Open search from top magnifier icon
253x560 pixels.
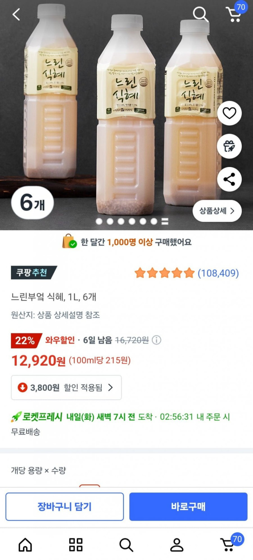(x=200, y=14)
